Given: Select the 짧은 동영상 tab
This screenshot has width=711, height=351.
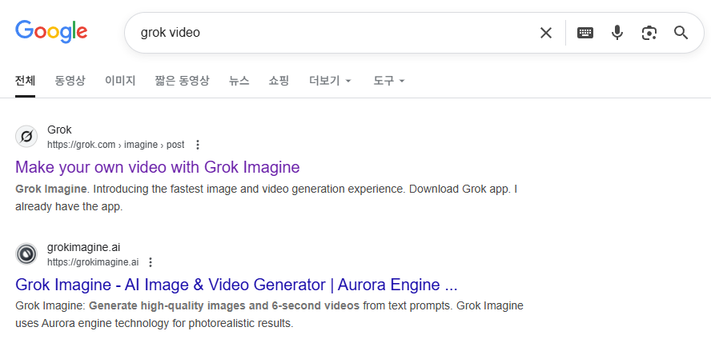Looking at the screenshot, I should tap(182, 81).
